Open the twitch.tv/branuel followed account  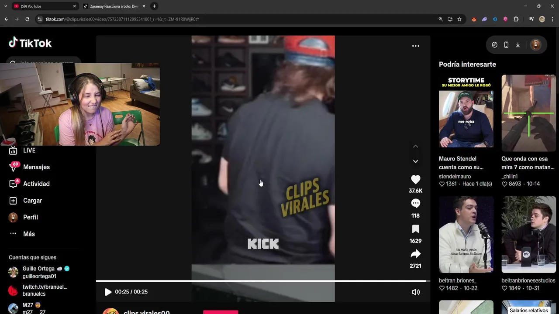click(x=44, y=290)
